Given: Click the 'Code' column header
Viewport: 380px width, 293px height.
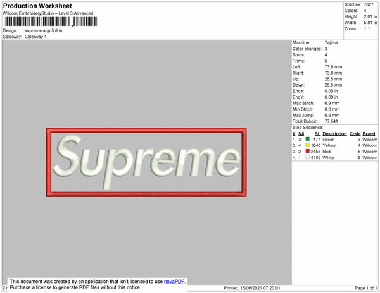Looking at the screenshot, I should 355,134.
